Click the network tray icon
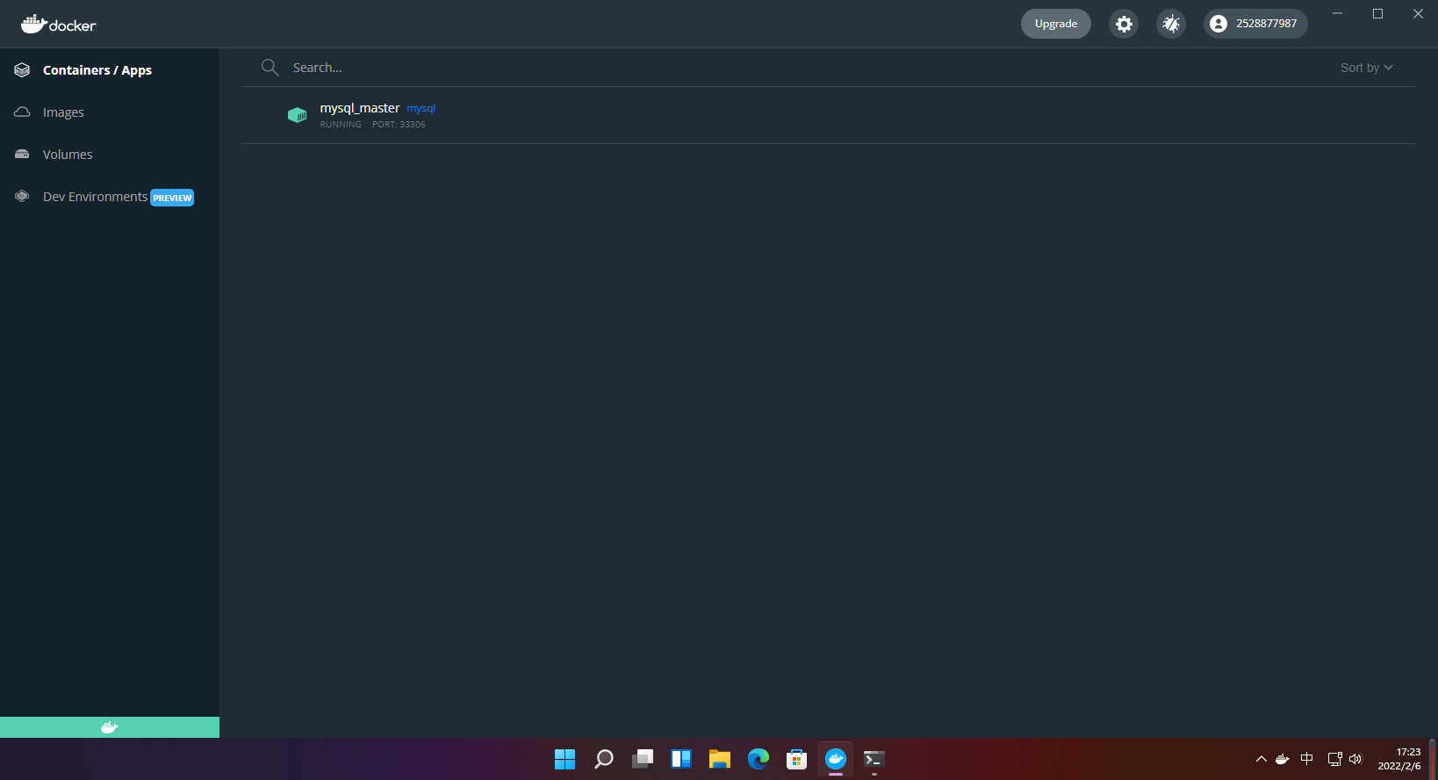This screenshot has height=780, width=1438. 1334,759
